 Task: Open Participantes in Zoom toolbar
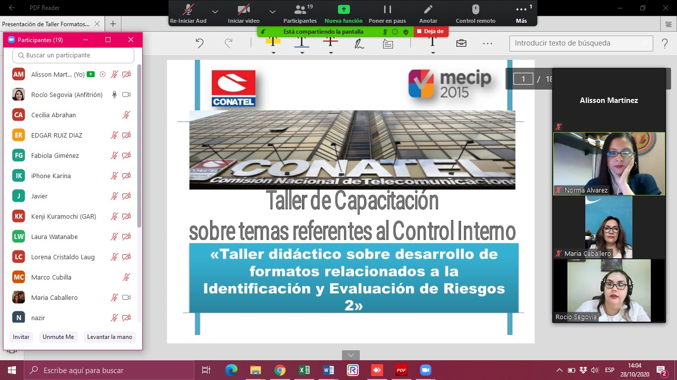[300, 13]
